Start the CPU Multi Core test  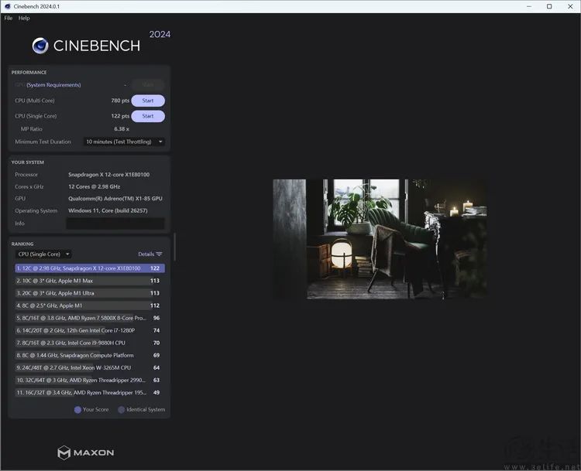[147, 101]
